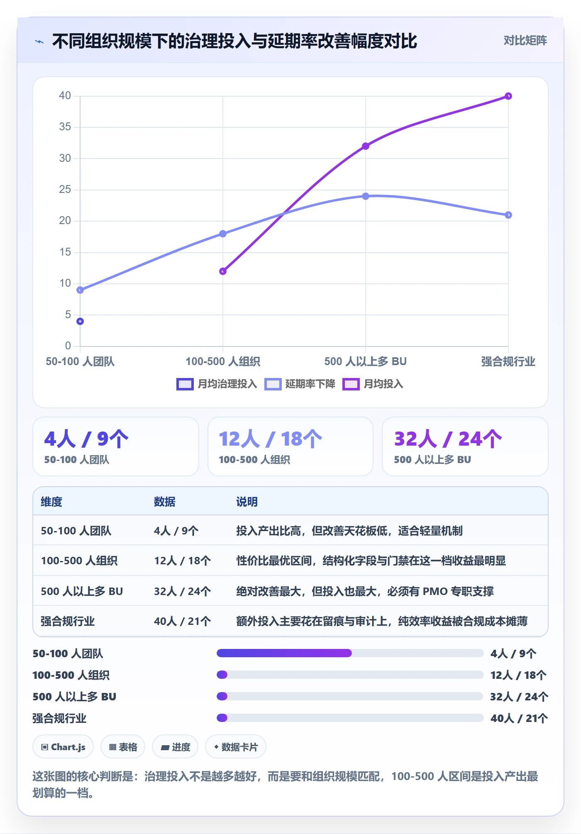Click the blue data point at 9
Screen dimensions: 581x834
click(x=80, y=290)
